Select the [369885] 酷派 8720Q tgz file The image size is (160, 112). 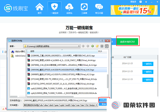coord(67,74)
